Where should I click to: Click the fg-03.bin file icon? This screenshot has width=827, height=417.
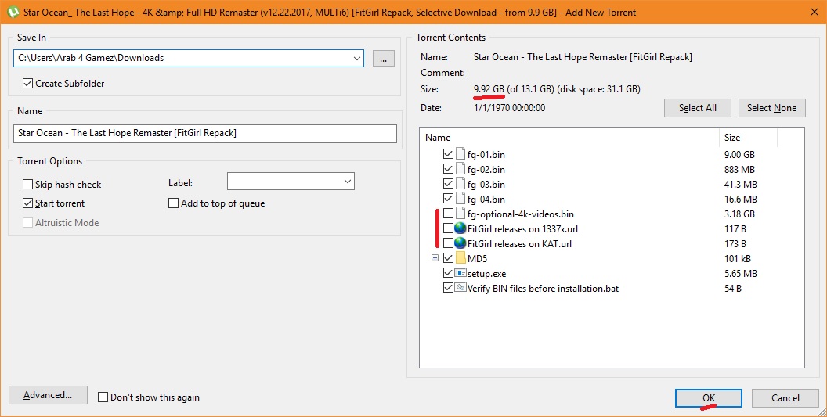(460, 184)
